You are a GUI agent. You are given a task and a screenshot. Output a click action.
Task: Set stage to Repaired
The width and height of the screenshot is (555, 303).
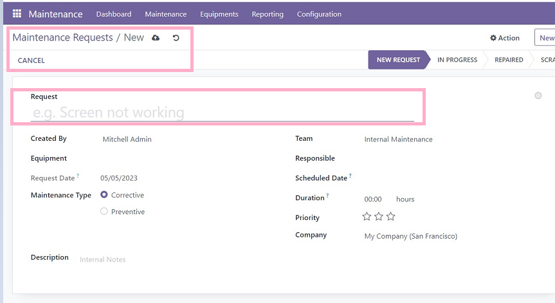click(509, 60)
